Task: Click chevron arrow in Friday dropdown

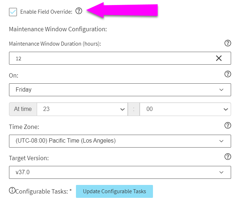Action: 221,90
